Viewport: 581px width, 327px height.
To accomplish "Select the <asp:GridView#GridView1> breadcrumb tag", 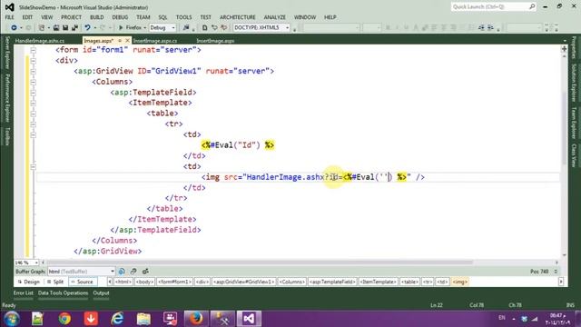I will (244, 282).
